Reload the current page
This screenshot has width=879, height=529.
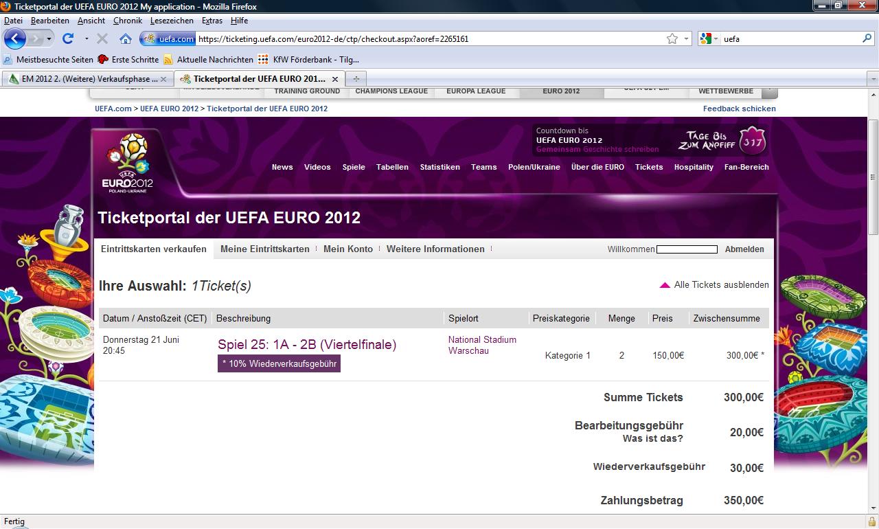click(x=68, y=39)
